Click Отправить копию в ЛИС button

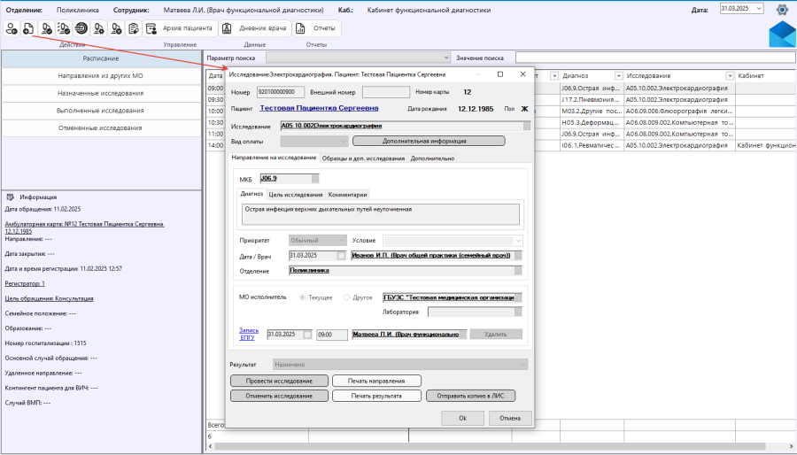point(471,396)
